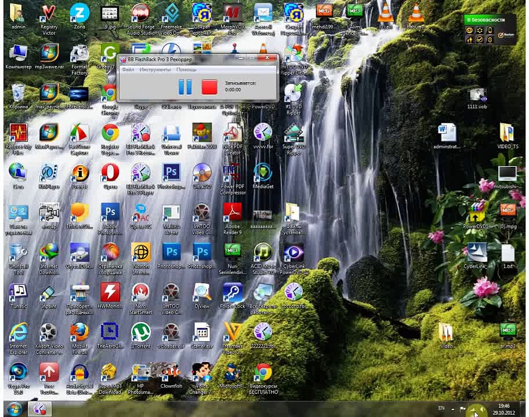Select the Everest shortcut icon

click(x=79, y=177)
